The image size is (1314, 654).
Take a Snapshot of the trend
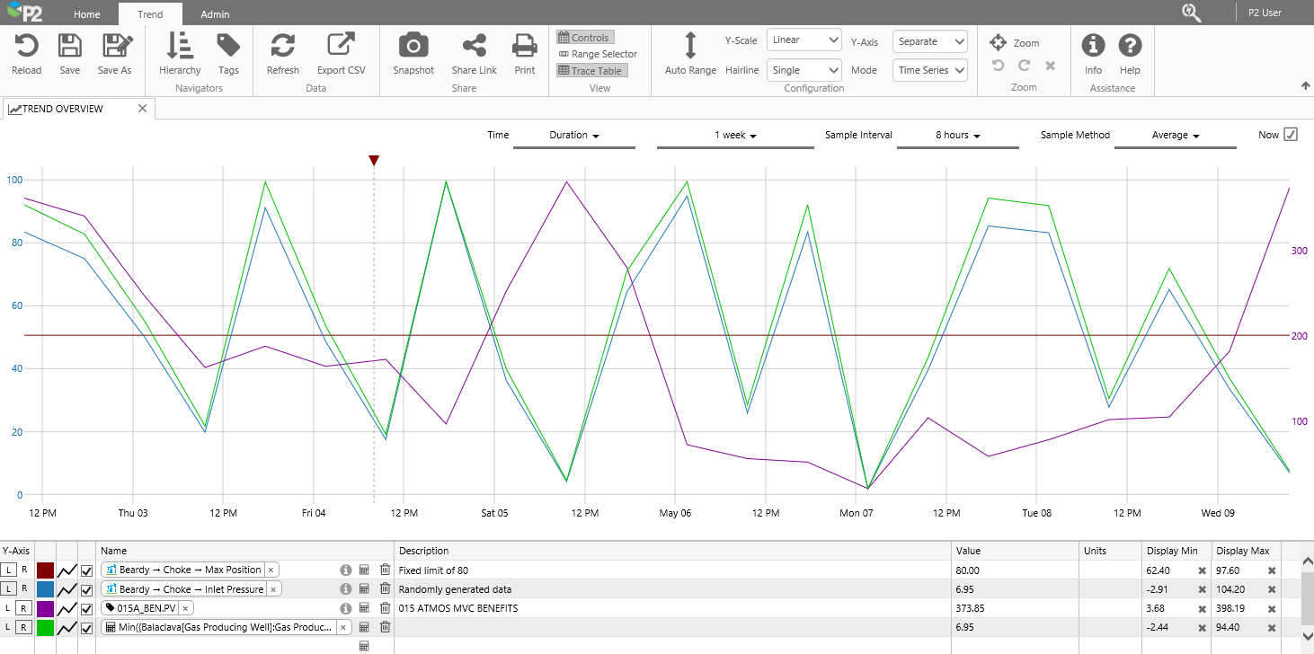pyautogui.click(x=413, y=47)
